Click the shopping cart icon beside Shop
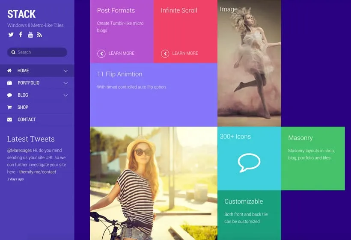351x240 pixels. tap(9, 107)
